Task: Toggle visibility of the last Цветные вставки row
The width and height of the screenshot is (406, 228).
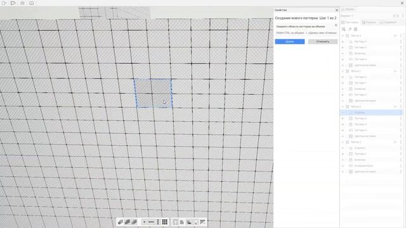Action: tap(343, 172)
